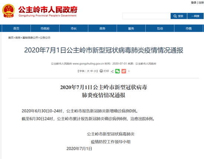Click the closing date 2020年7月1日
The width and height of the screenshot is (204, 159).
pos(79,149)
